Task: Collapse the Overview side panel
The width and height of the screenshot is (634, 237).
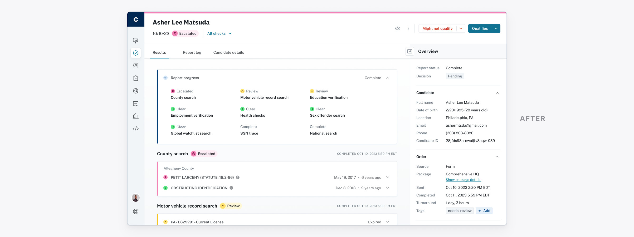Action: (410, 51)
